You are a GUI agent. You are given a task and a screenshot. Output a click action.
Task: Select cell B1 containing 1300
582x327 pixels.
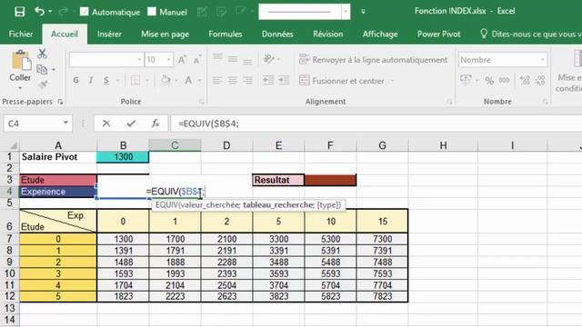123,157
